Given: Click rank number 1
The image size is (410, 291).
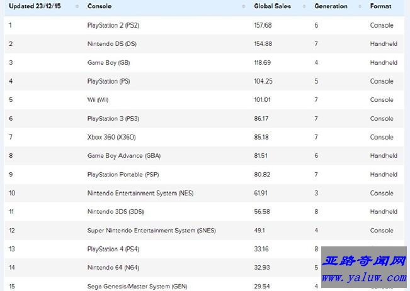Looking at the screenshot, I should pos(10,25).
